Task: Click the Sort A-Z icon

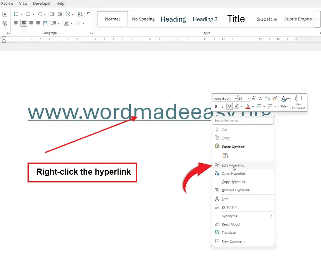Action: pyautogui.click(x=80, y=14)
